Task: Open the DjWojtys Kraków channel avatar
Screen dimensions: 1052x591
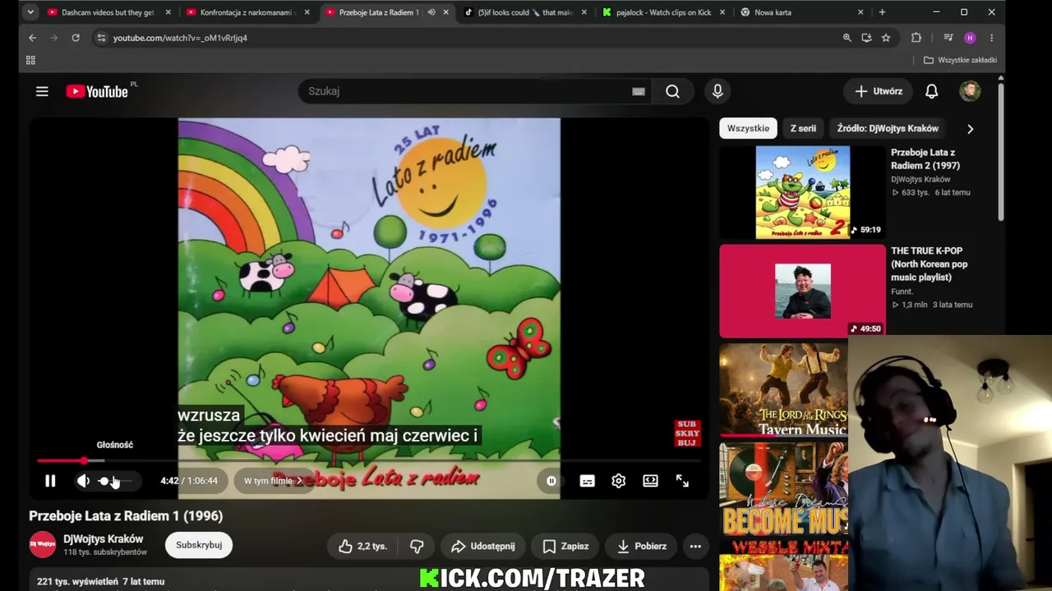Action: [x=43, y=545]
